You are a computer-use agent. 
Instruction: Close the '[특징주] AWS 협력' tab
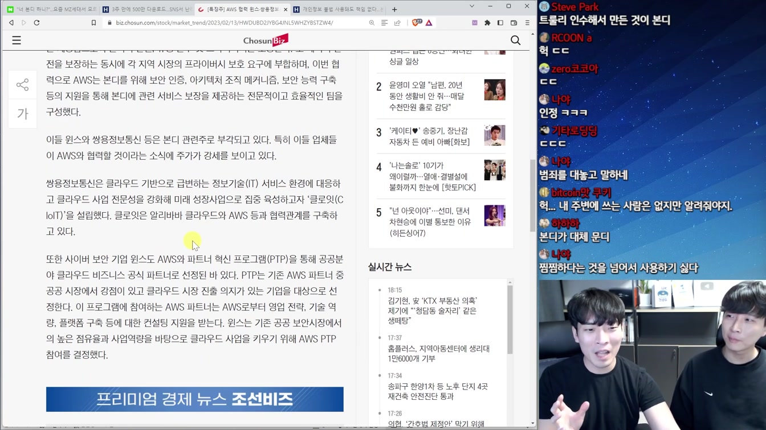pos(286,9)
